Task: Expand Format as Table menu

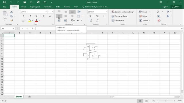Action: click(x=120, y=16)
